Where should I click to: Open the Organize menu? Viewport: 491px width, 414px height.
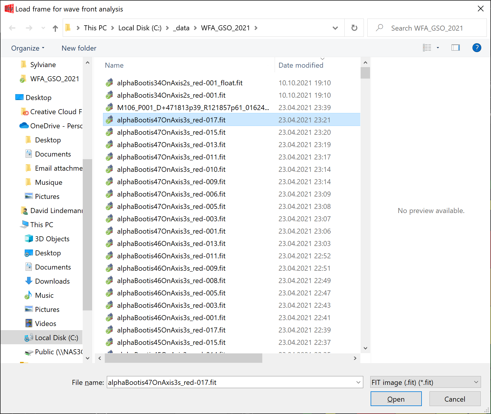pos(28,48)
